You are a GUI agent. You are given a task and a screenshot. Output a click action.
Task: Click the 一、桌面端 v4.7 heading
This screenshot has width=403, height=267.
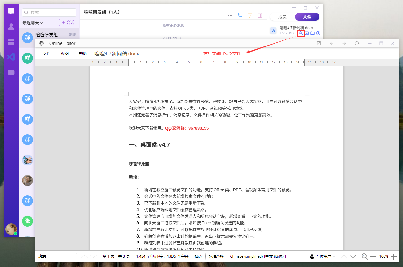pos(149,145)
